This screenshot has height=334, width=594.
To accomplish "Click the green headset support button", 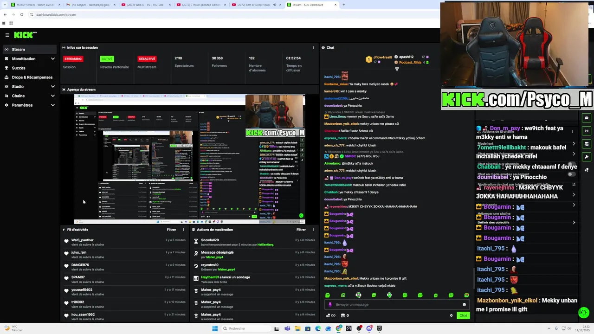I will pos(584,313).
